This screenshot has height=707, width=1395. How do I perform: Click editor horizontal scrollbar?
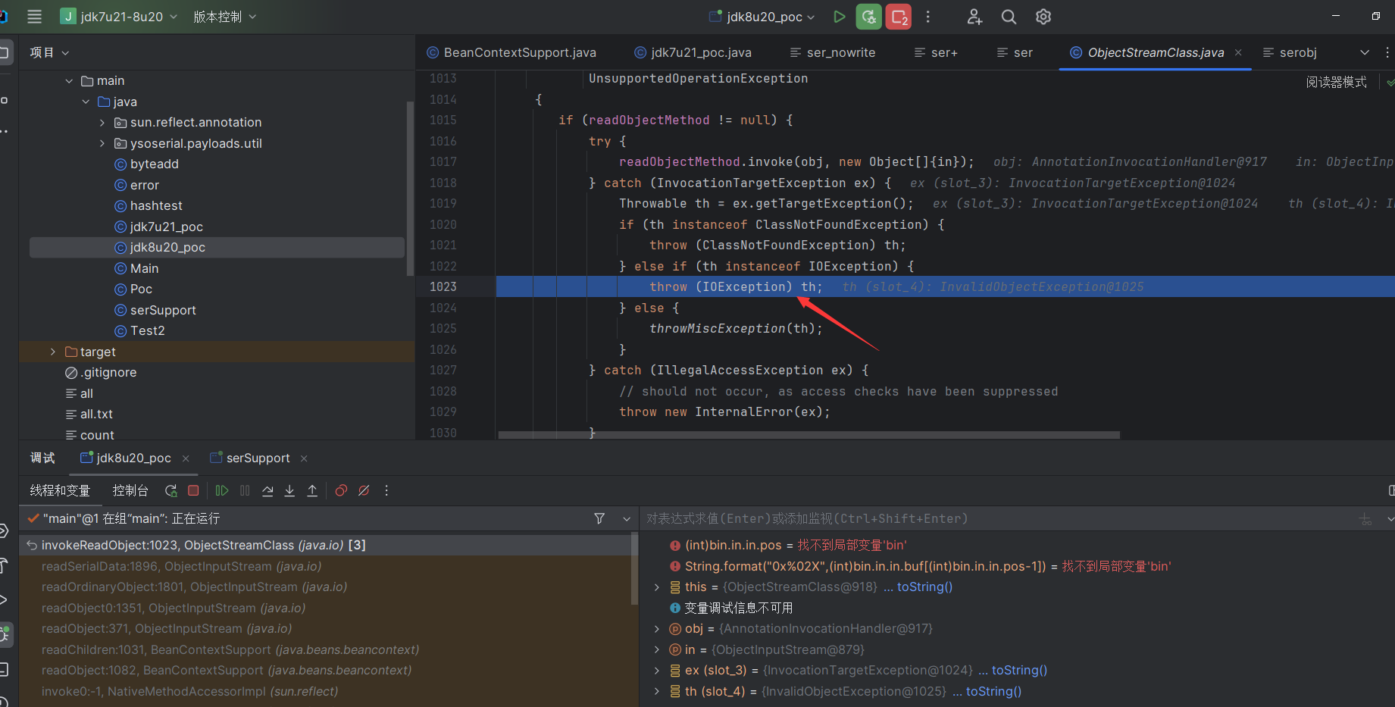point(809,435)
